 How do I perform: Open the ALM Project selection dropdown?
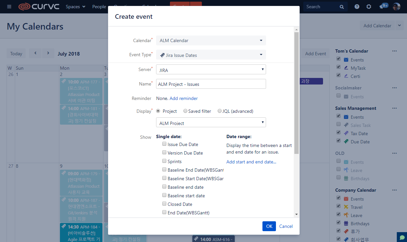(x=211, y=123)
